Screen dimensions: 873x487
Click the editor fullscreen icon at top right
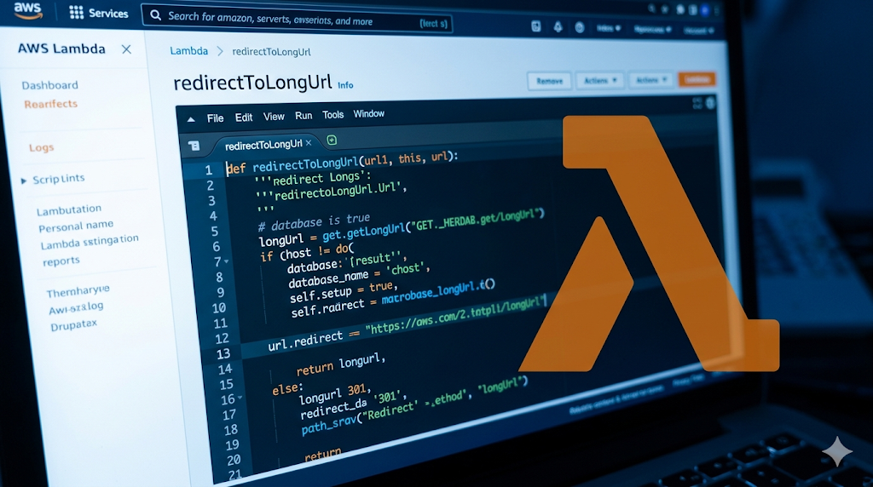point(697,103)
